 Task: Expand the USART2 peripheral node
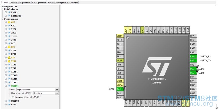6,101
